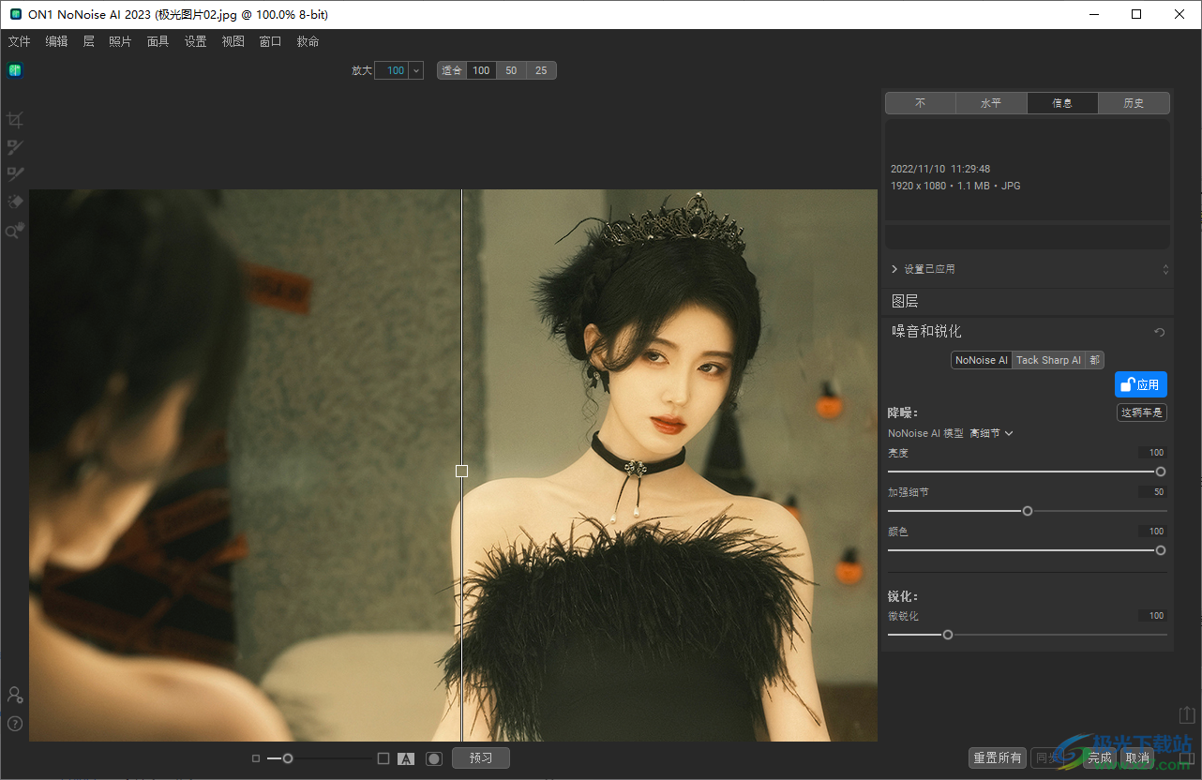Open the NoNoise AI model 高细节 dropdown
This screenshot has width=1202, height=780.
(991, 433)
